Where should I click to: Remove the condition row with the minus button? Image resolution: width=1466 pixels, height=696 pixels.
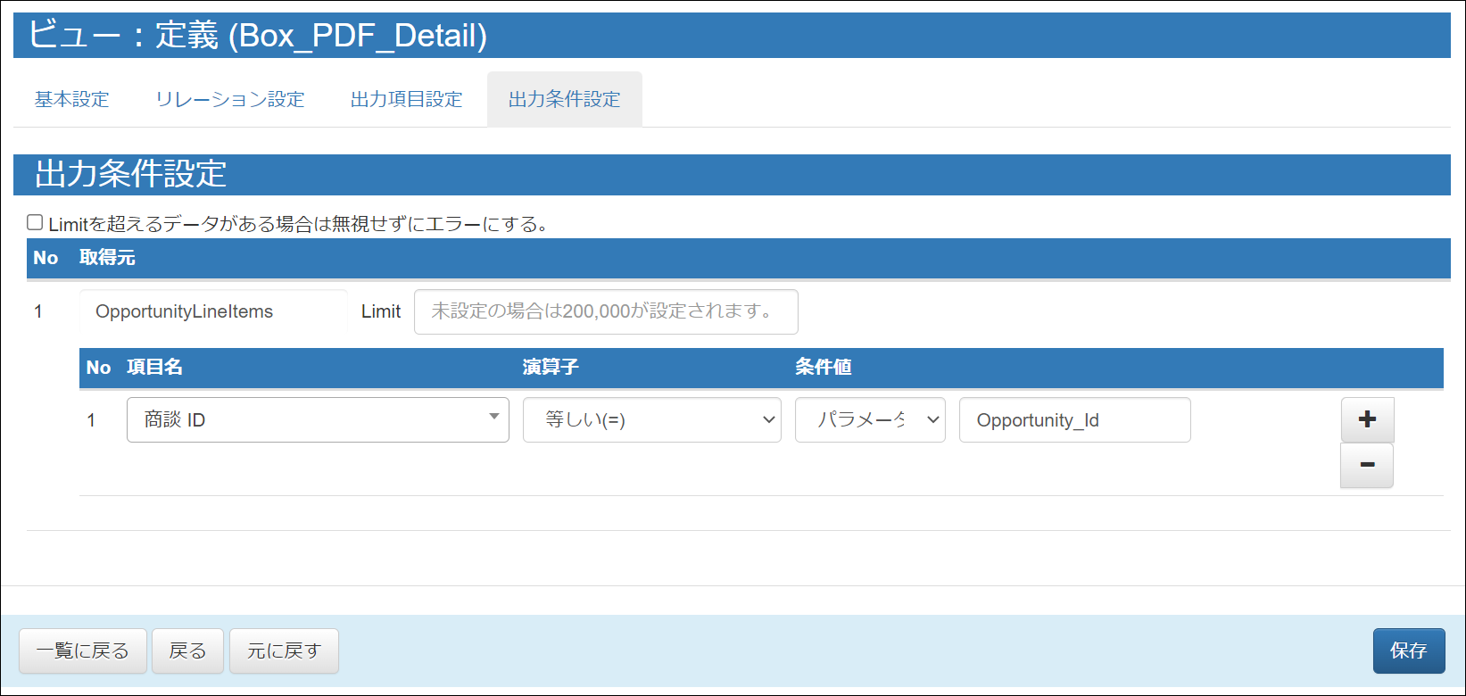(1367, 465)
